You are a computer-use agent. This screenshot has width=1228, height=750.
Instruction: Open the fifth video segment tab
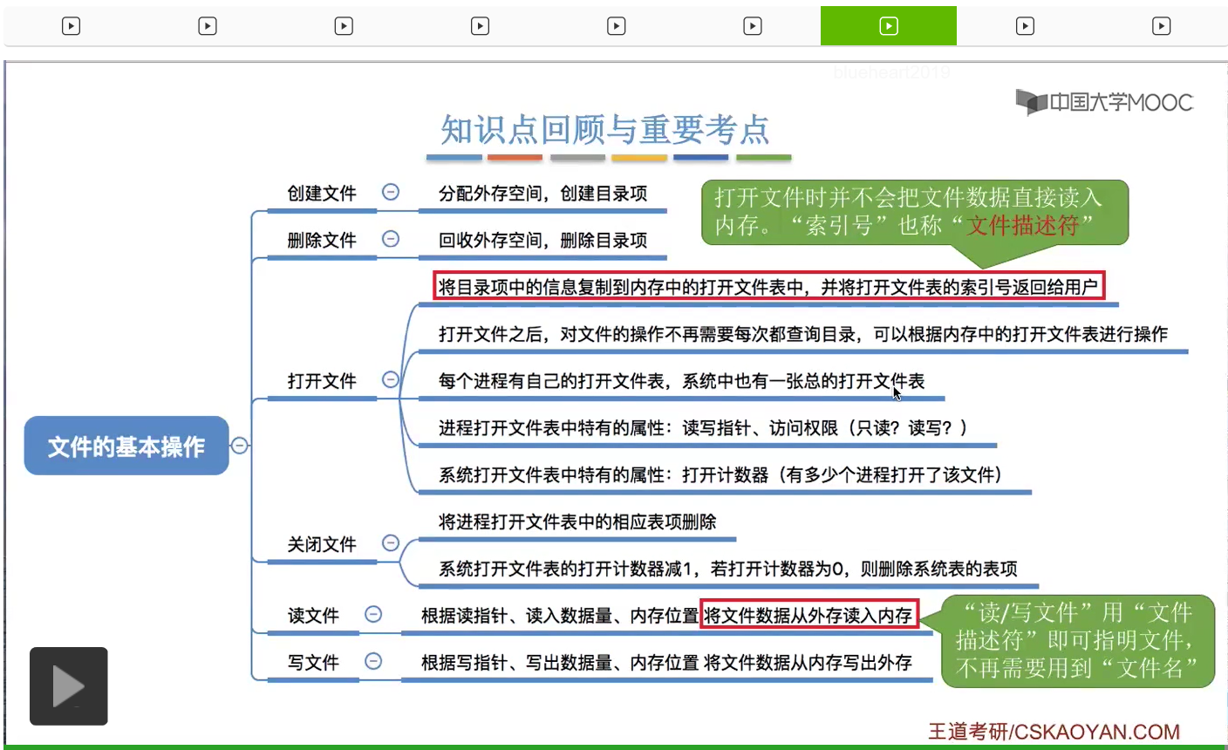pyautogui.click(x=616, y=26)
